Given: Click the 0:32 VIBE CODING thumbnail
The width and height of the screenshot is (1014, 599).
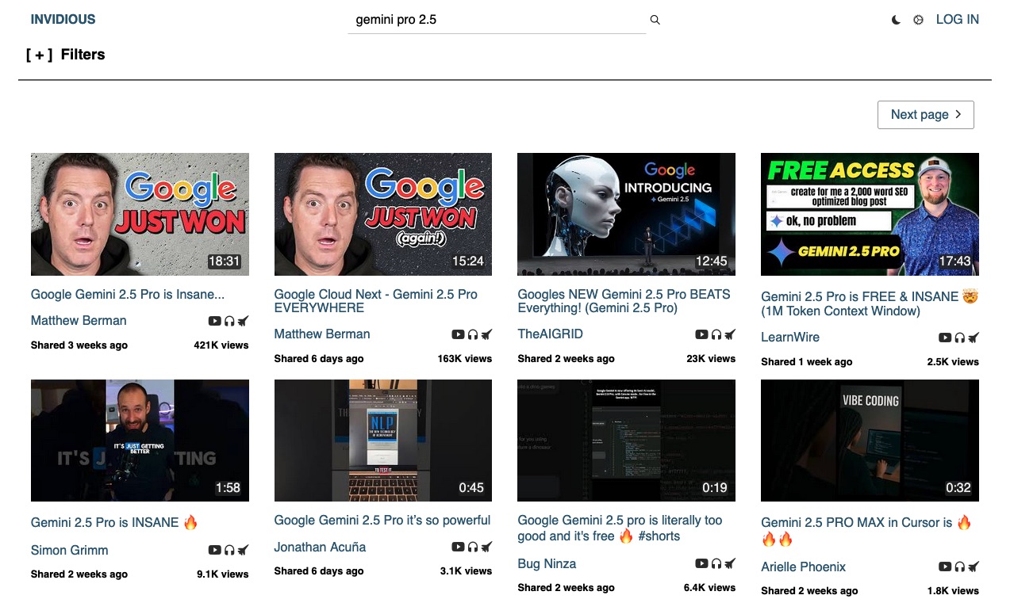Looking at the screenshot, I should click(870, 441).
